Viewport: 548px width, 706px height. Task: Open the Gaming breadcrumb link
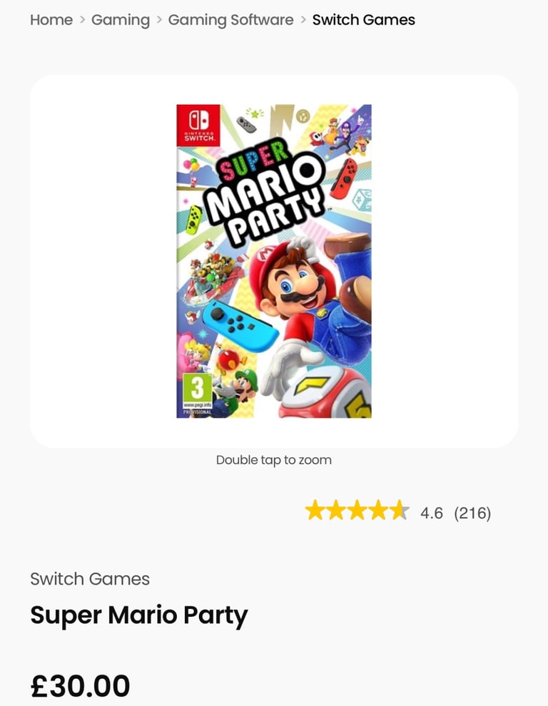click(x=121, y=20)
